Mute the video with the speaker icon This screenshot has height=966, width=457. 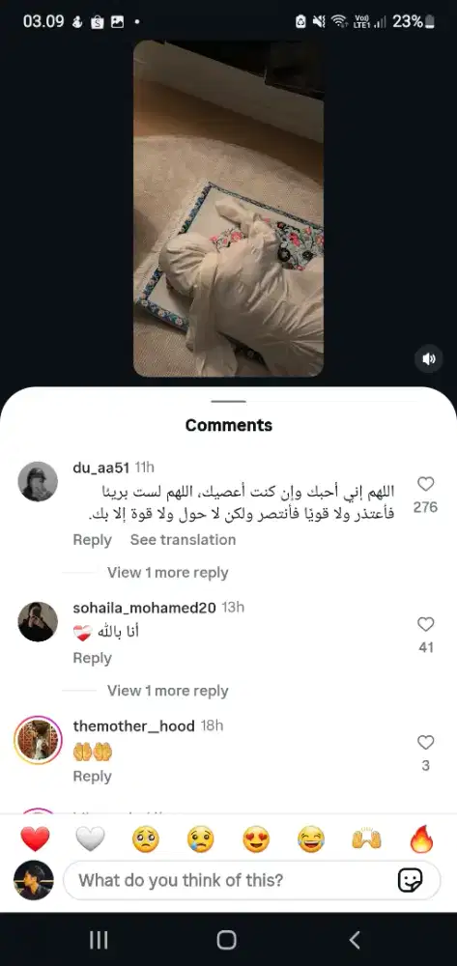[x=429, y=358]
